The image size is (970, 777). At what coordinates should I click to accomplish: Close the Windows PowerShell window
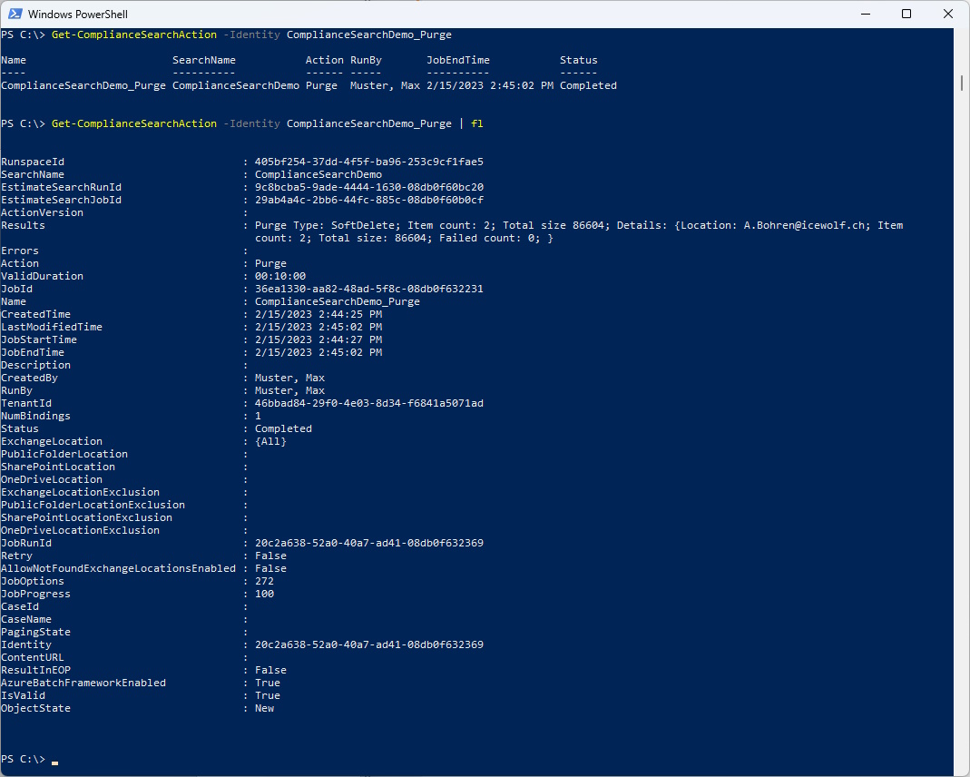947,14
